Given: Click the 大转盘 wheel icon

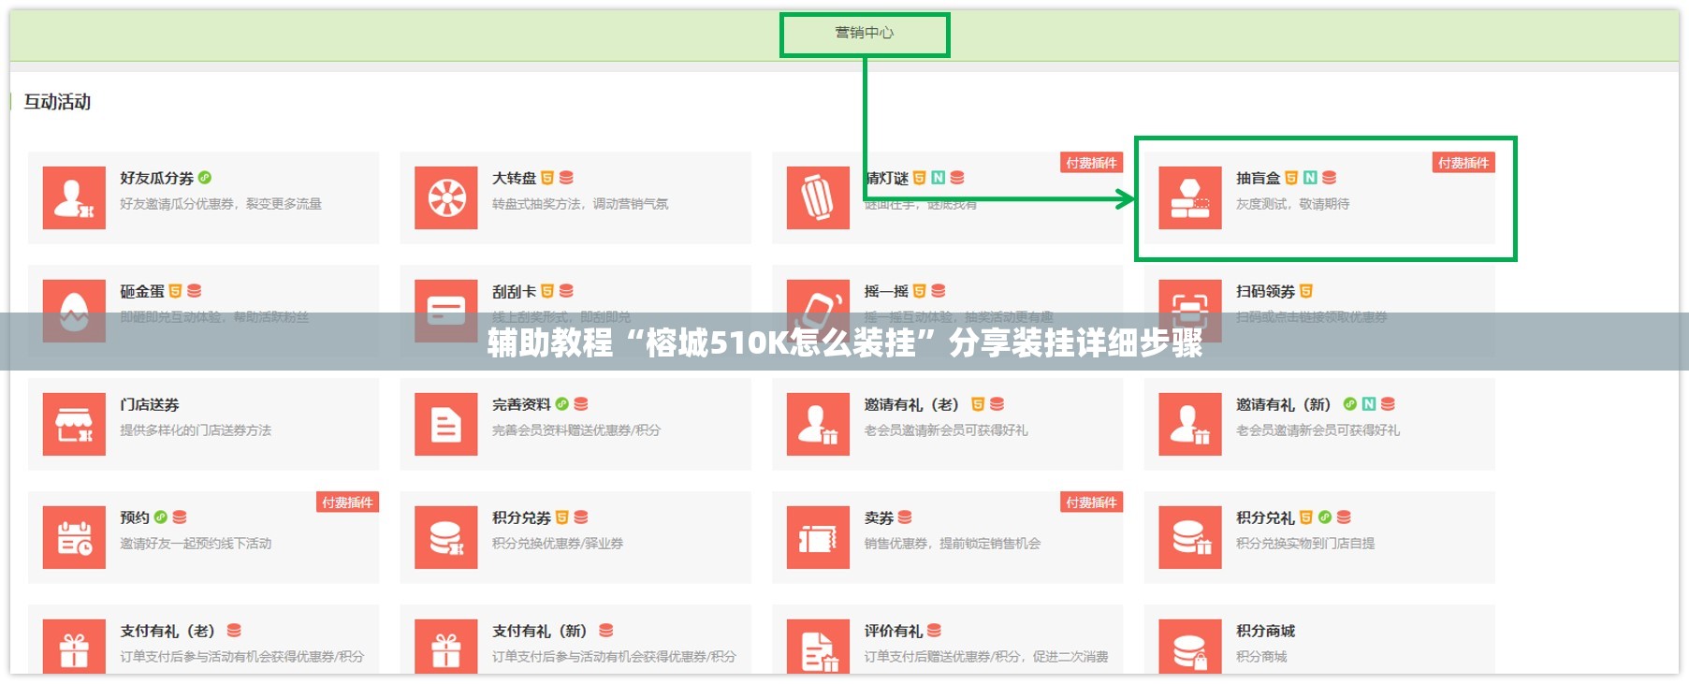Looking at the screenshot, I should 446,198.
